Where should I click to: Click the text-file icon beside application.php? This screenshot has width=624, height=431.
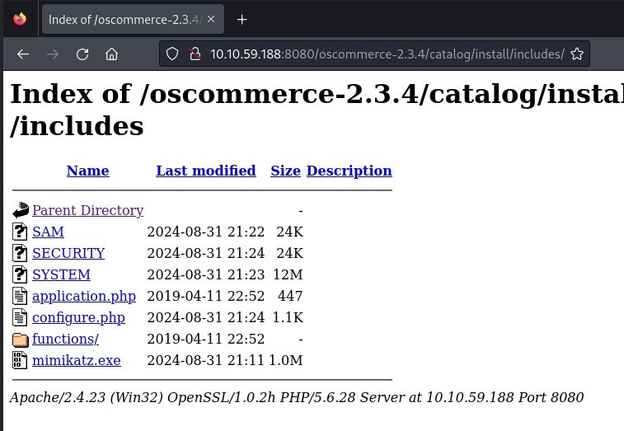20,296
